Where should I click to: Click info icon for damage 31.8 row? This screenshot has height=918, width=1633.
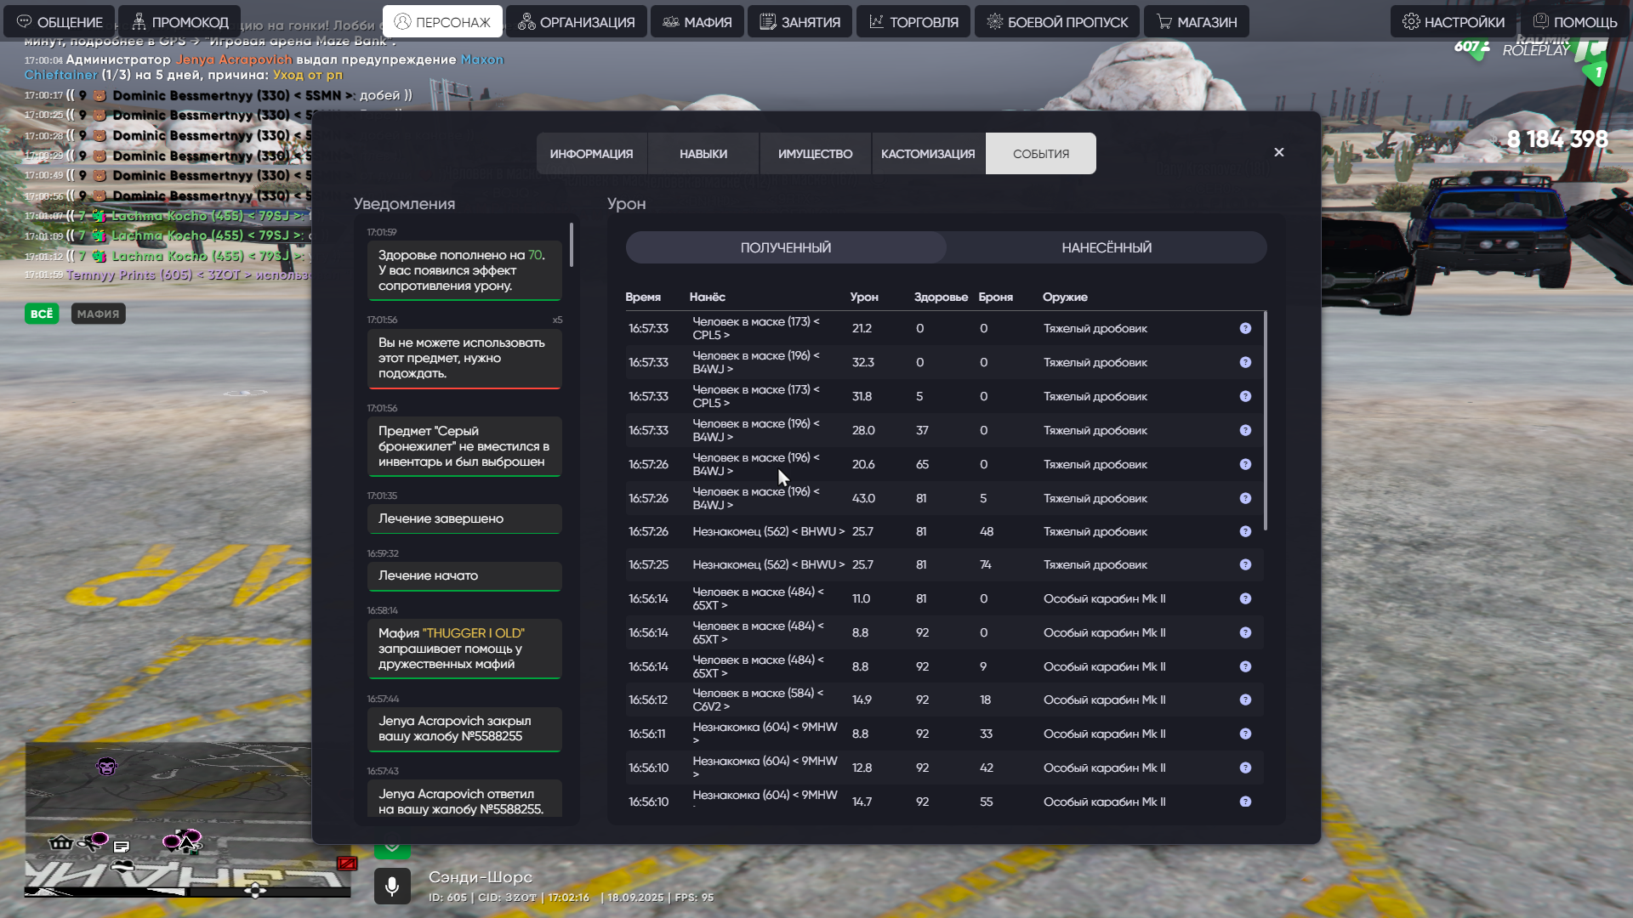[x=1245, y=396]
